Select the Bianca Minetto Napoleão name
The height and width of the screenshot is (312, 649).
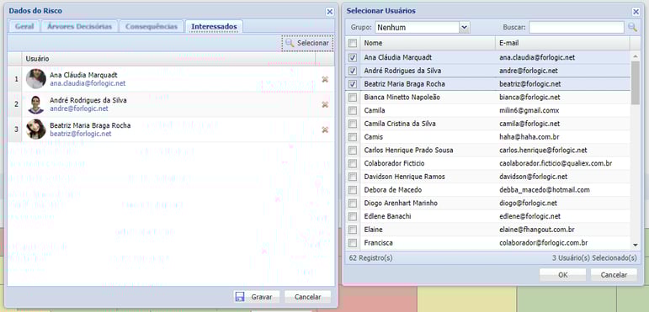(x=402, y=98)
